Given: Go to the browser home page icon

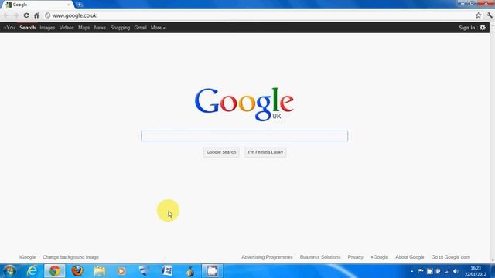Looking at the screenshot, I should coord(36,15).
